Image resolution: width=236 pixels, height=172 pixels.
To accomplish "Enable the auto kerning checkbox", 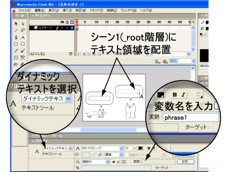I will click(127, 155).
